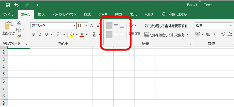Customize the Quick Access Toolbar
The image size is (234, 107).
37,5
